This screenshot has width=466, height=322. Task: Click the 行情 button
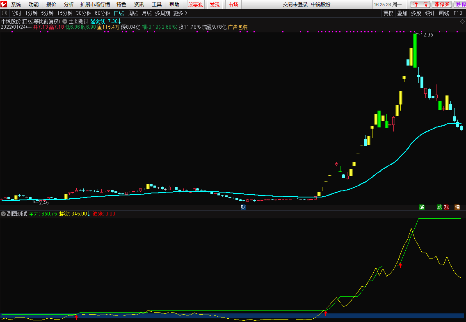[420, 5]
